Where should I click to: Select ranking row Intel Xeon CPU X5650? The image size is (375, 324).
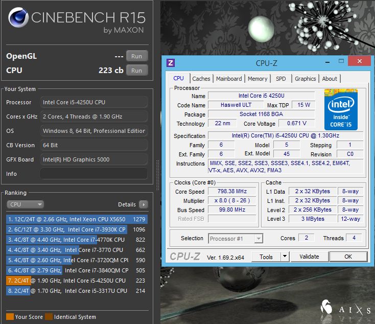(x=77, y=219)
